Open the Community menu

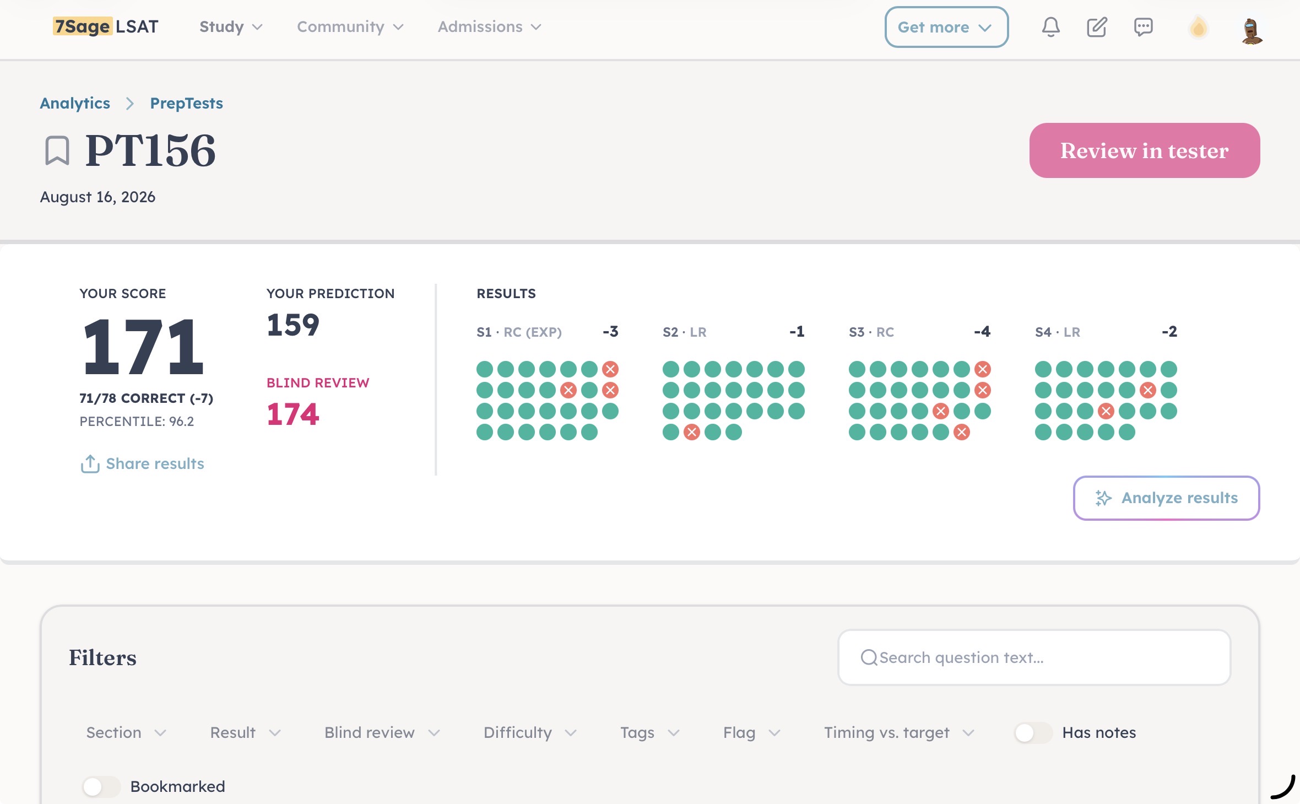pyautogui.click(x=350, y=27)
